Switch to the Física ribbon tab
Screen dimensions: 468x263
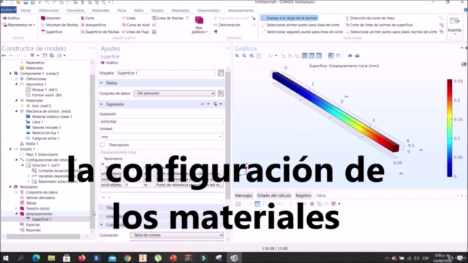point(121,10)
